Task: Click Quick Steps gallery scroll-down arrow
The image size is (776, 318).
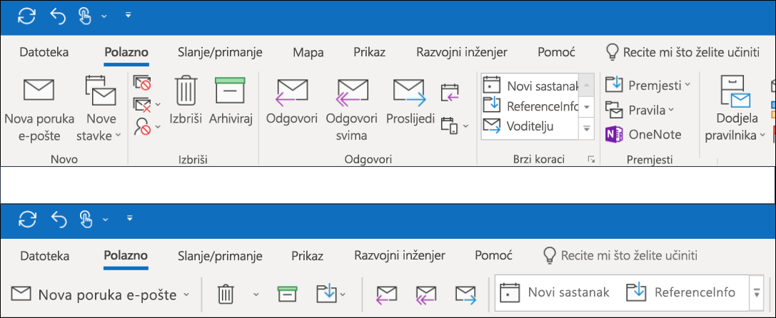Action: [586, 107]
